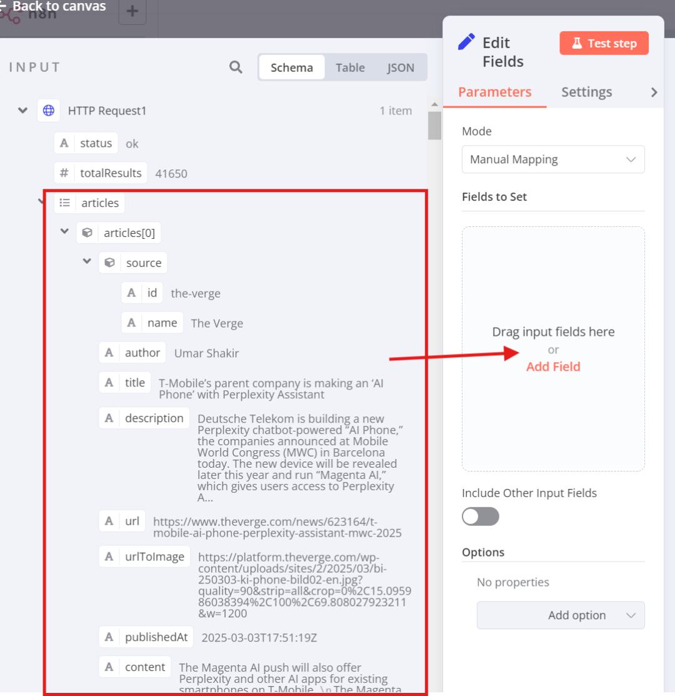Open the Add option dropdown
Screen dimensions: 675x696
coord(561,615)
